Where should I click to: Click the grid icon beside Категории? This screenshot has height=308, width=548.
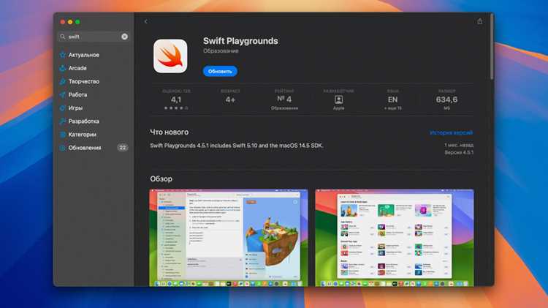(63, 135)
